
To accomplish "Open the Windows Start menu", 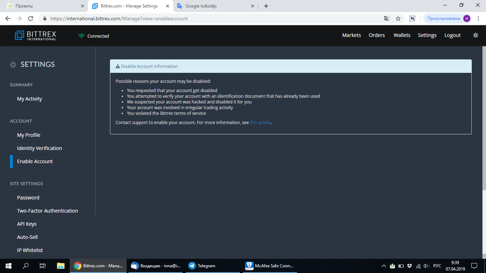I will point(9,266).
